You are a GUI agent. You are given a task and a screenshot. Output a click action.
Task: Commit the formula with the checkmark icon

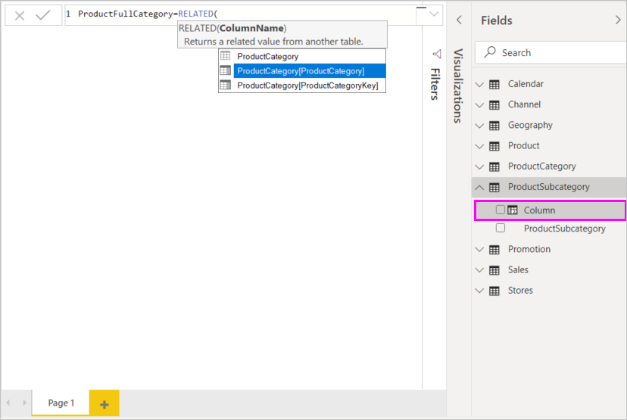(43, 15)
